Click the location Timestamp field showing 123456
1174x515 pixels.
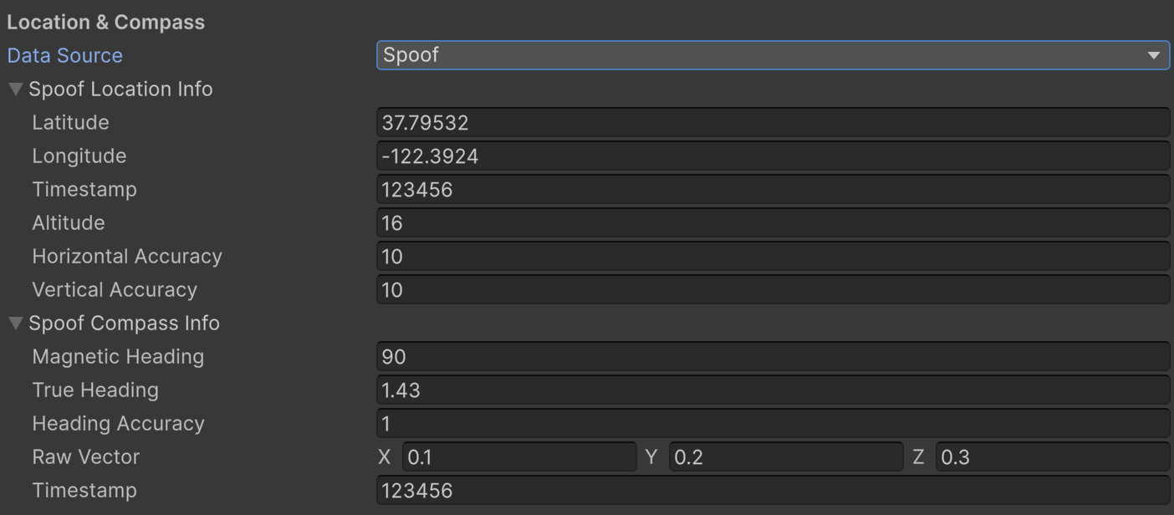(x=769, y=189)
